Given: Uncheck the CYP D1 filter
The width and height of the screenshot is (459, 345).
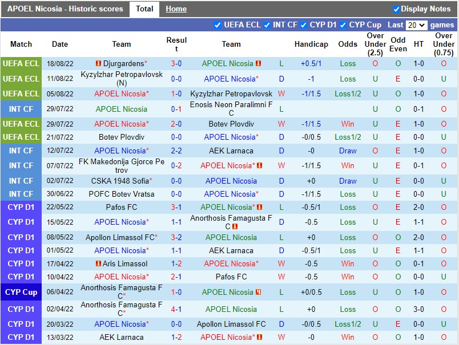Looking at the screenshot, I should point(303,25).
